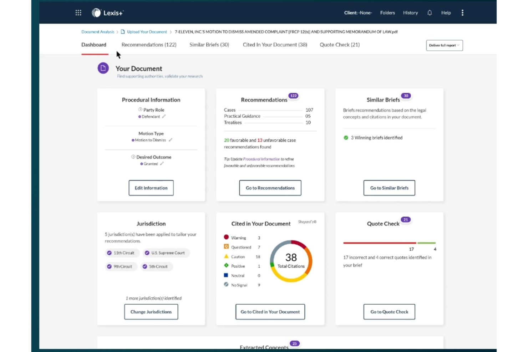Screen dimensions: 528x352
Task: Click the Extracted Concepts heading
Action: pyautogui.click(x=264, y=347)
